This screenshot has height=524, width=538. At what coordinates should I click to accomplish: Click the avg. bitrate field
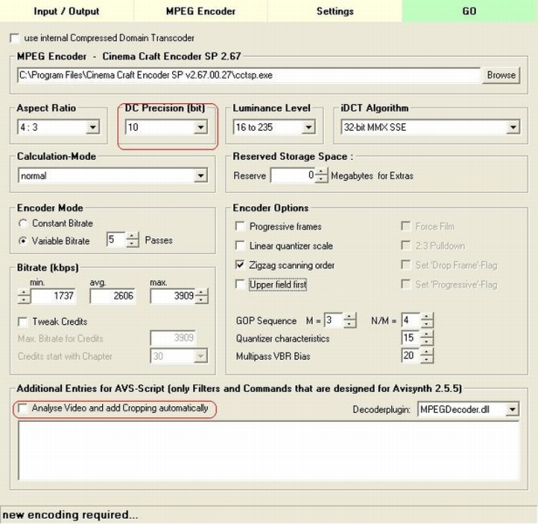(x=113, y=296)
